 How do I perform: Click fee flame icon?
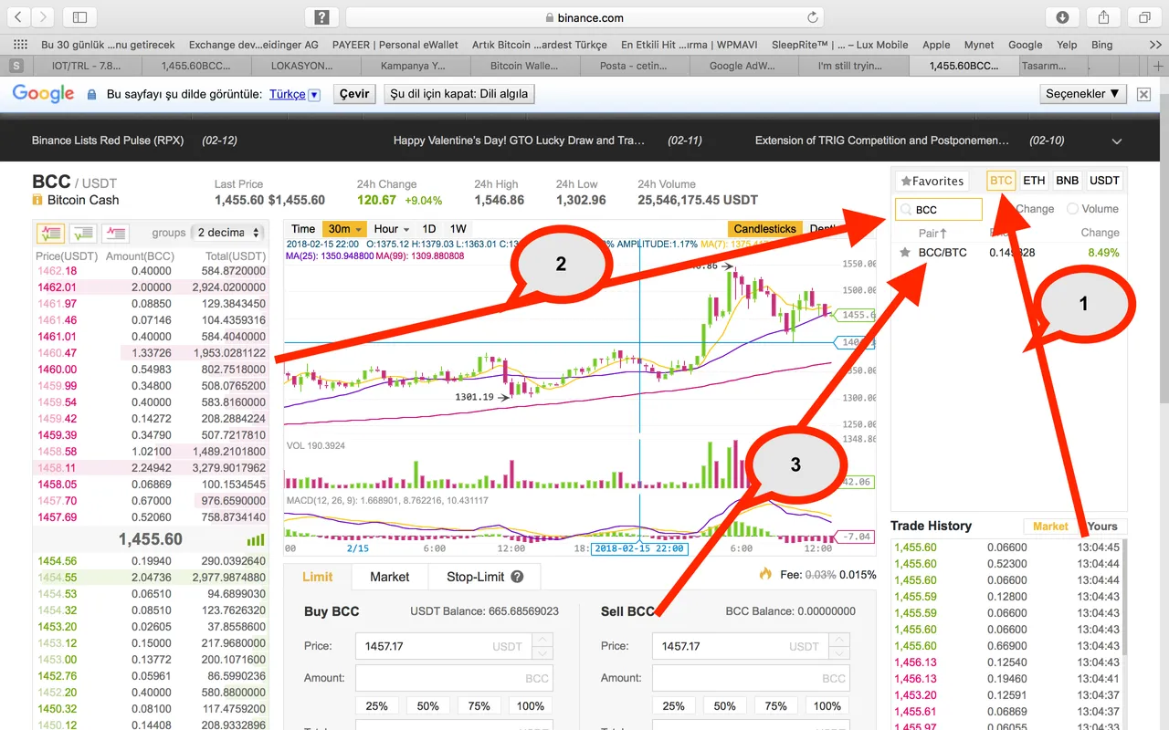765,574
